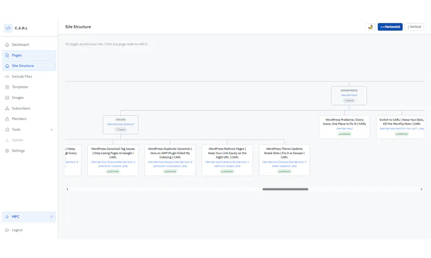Click the C.A.R.L brand name
This screenshot has width=431, height=258.
coord(21,29)
